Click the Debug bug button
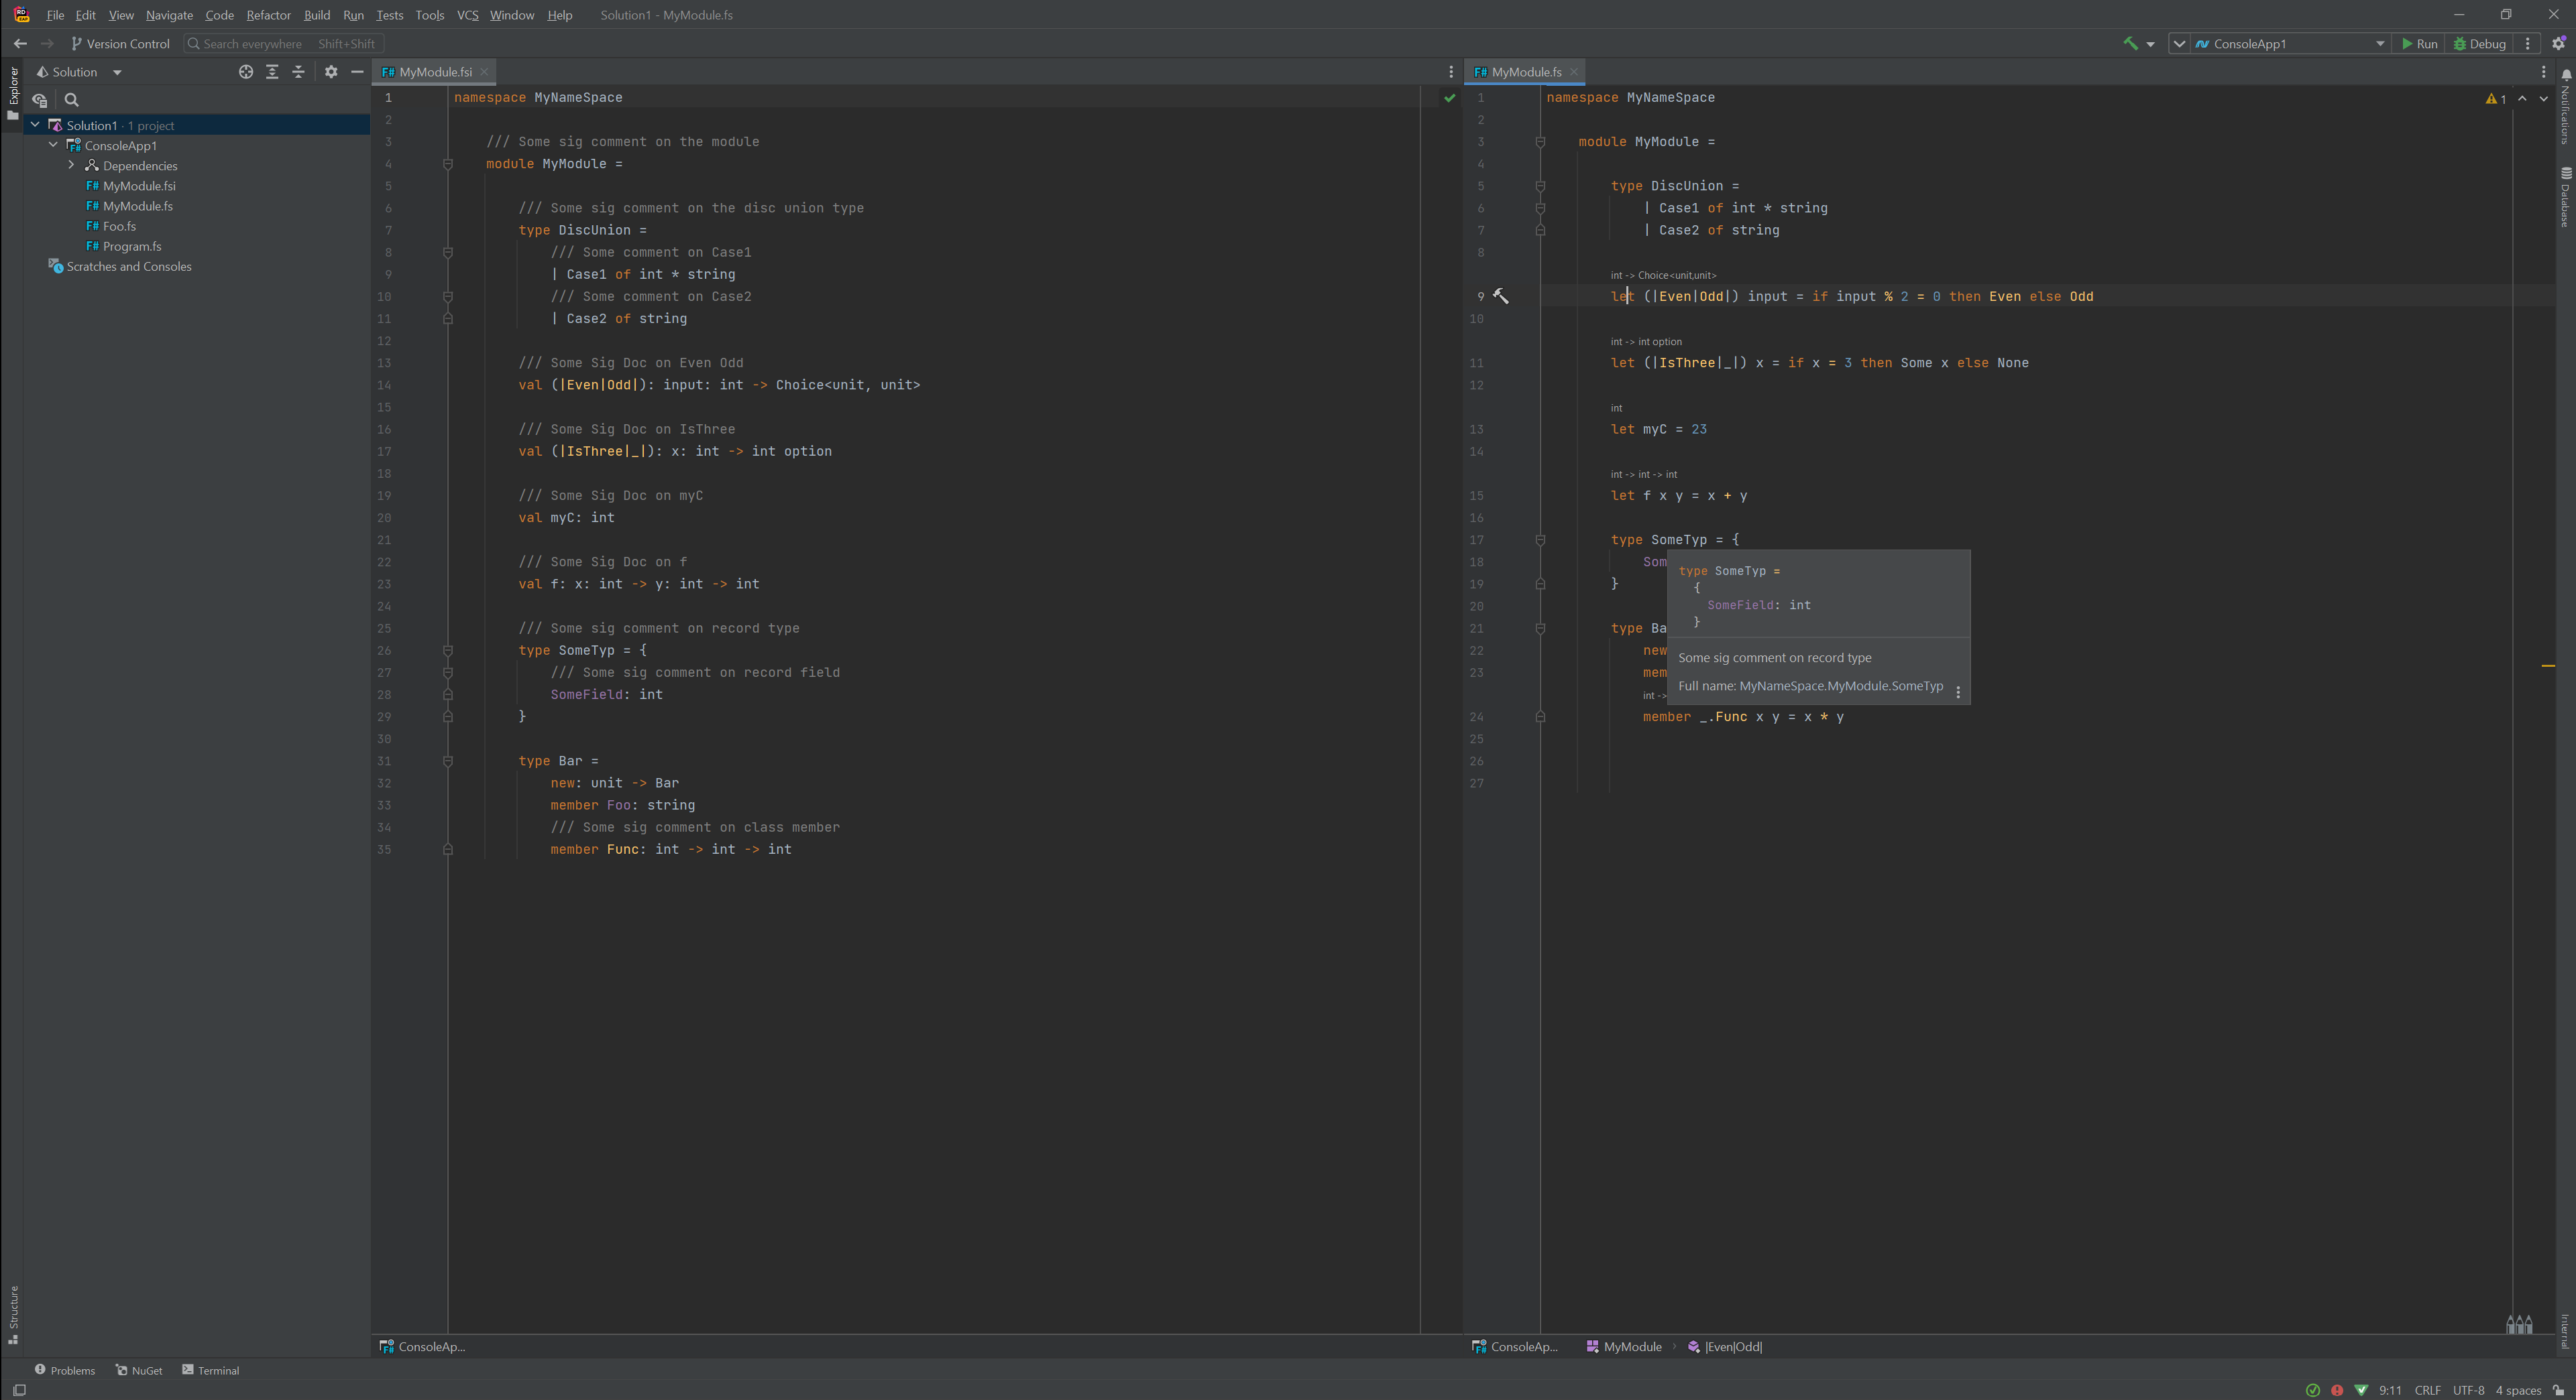Screen dimensions: 2576x1400 point(2480,43)
